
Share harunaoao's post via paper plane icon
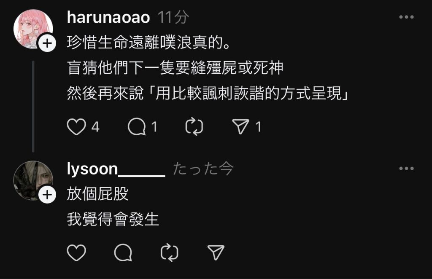point(240,127)
